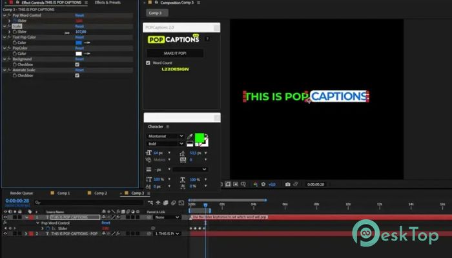The height and width of the screenshot is (258, 452).
Task: Click show channel color management icon
Action: click(256, 184)
